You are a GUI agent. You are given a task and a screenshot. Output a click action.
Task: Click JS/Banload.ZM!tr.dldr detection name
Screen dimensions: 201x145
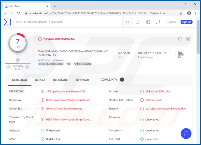tap(158, 91)
